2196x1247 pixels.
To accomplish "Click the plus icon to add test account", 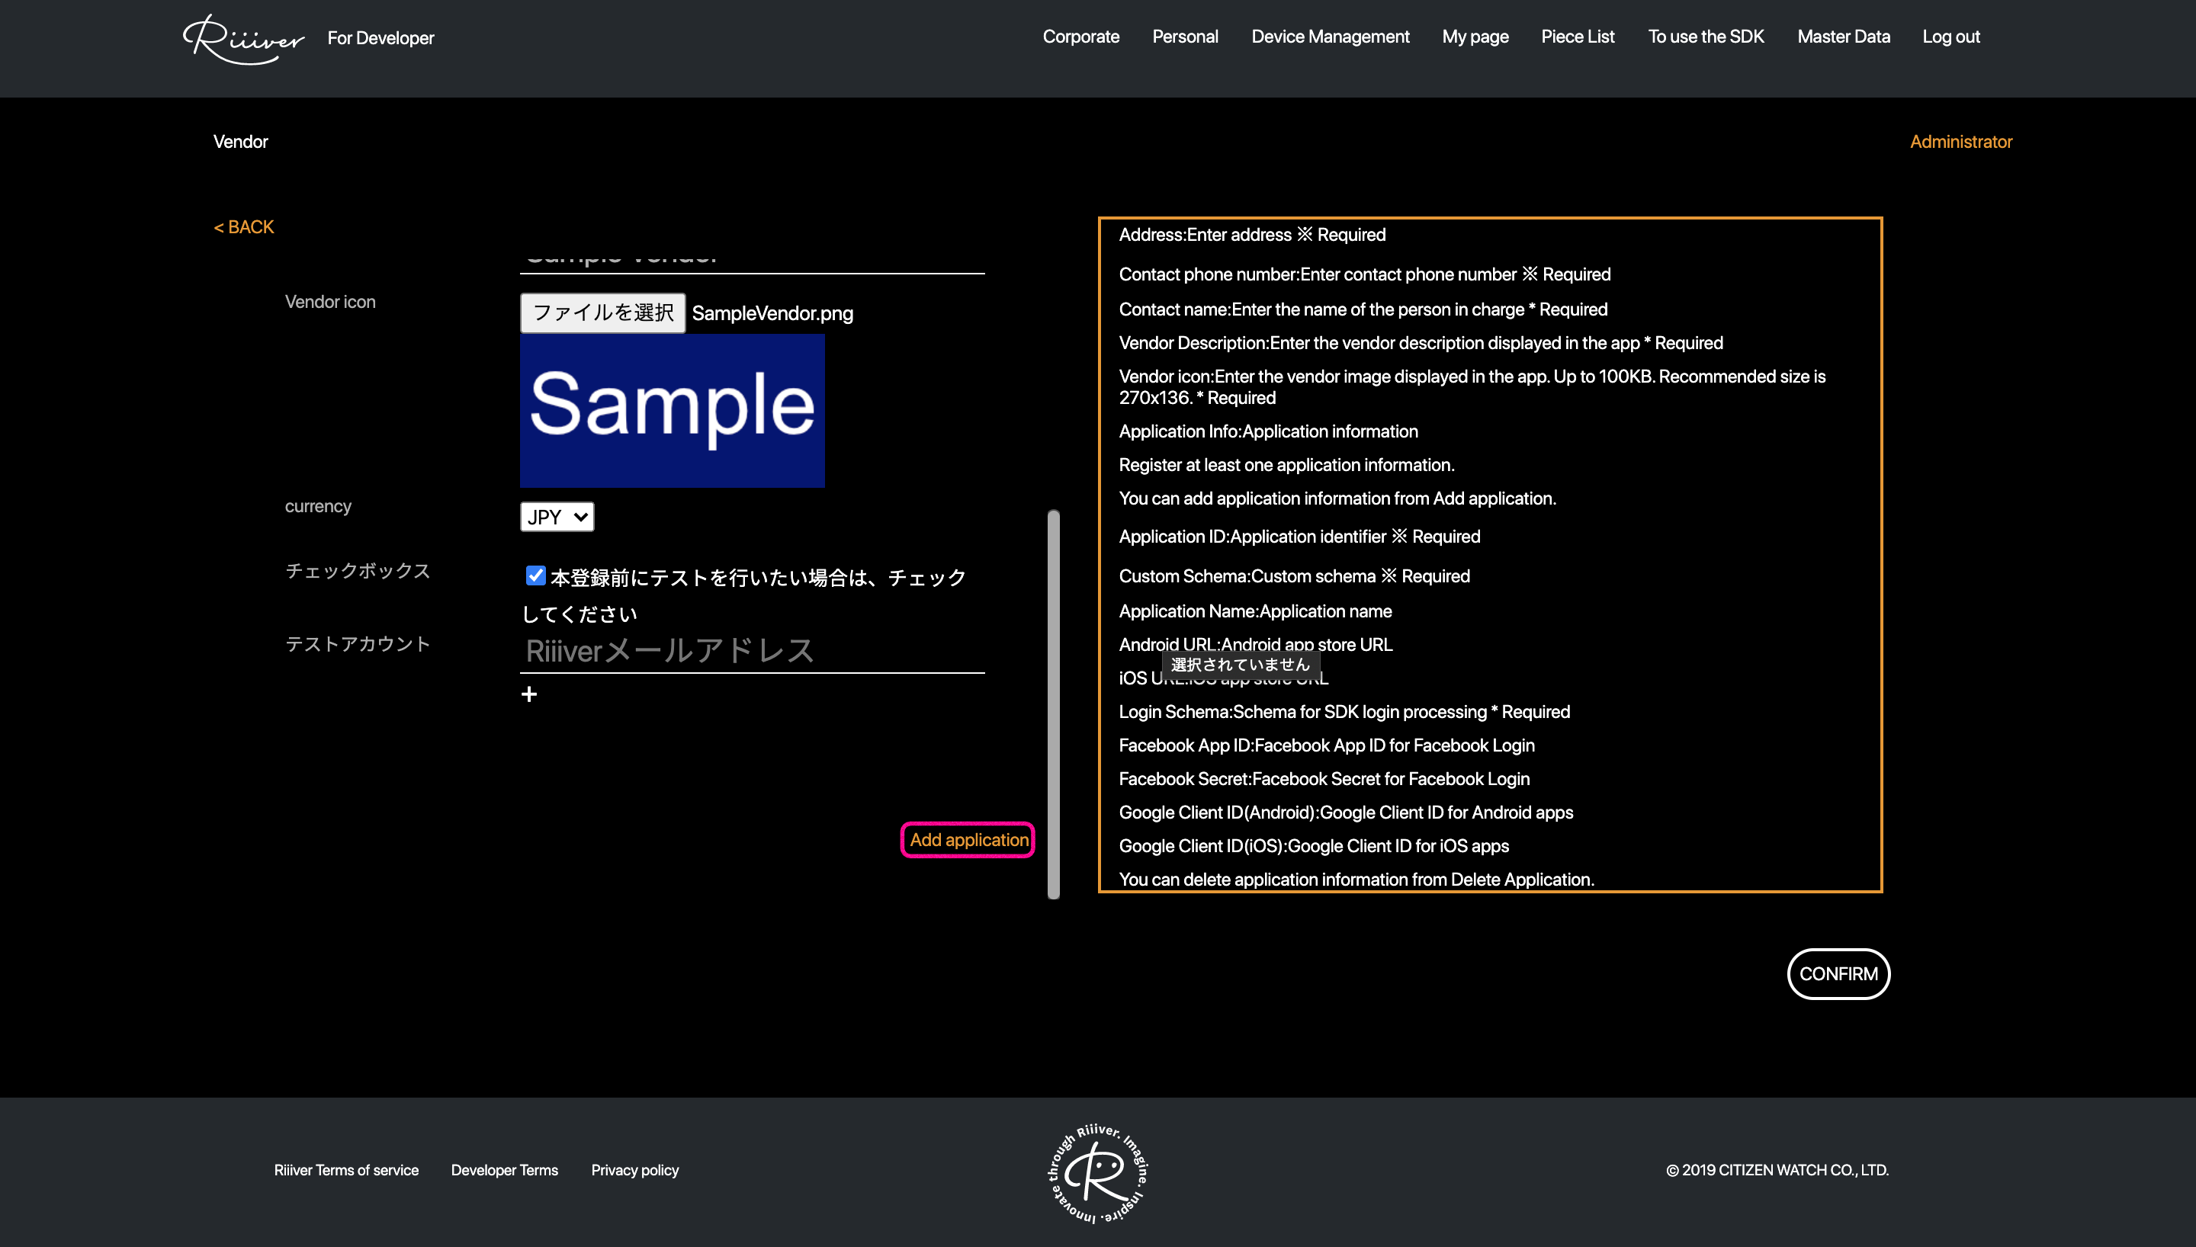I will (529, 694).
